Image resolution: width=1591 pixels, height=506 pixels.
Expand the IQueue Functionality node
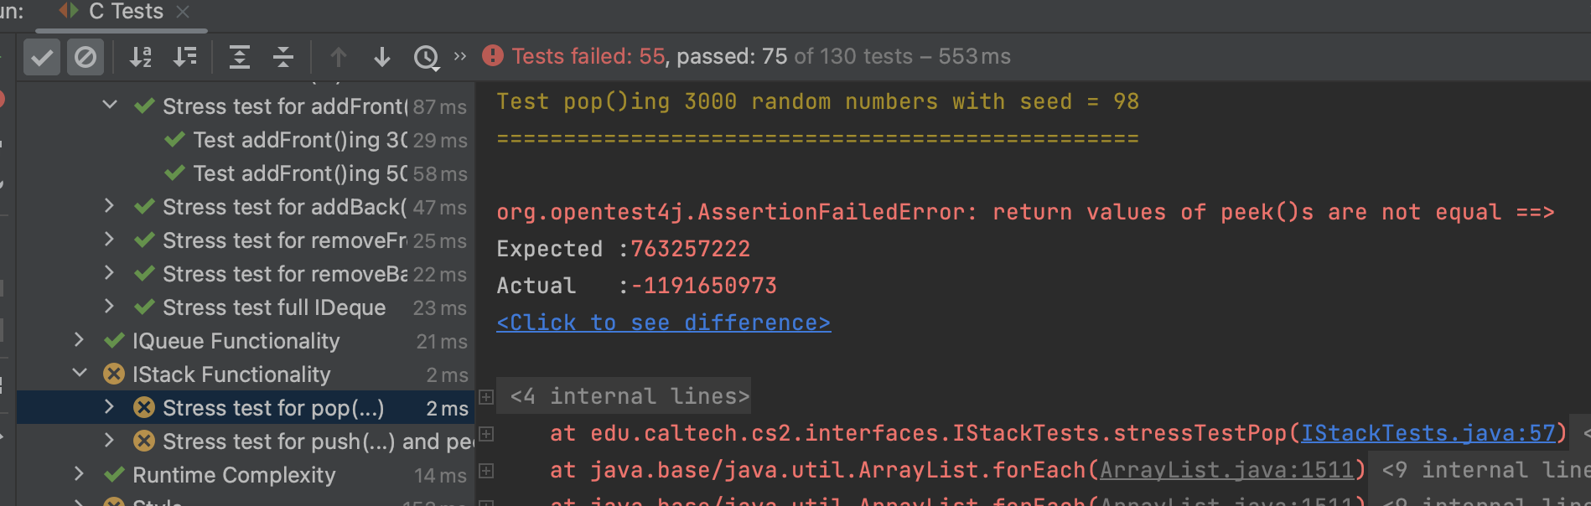click(79, 340)
